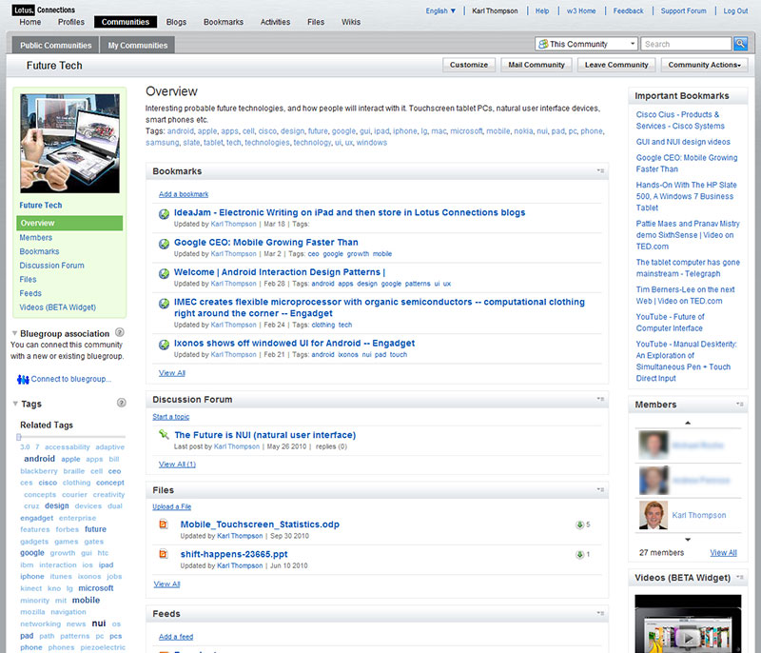Viewport: 761px width, 653px height.
Task: Open the Bookmarks widget actions menu
Action: [600, 171]
